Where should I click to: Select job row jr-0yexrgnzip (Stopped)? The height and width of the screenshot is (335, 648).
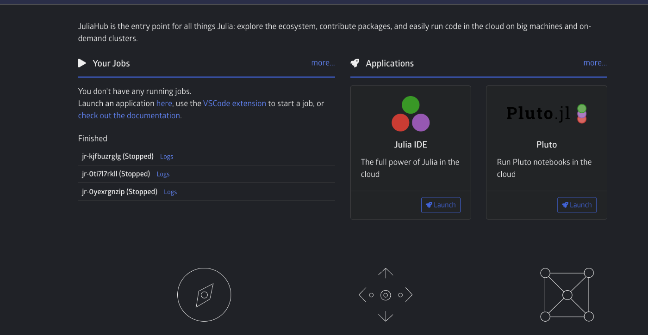(206, 192)
